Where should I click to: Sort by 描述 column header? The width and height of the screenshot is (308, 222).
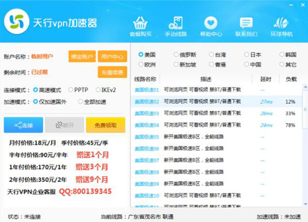[x=206, y=79]
